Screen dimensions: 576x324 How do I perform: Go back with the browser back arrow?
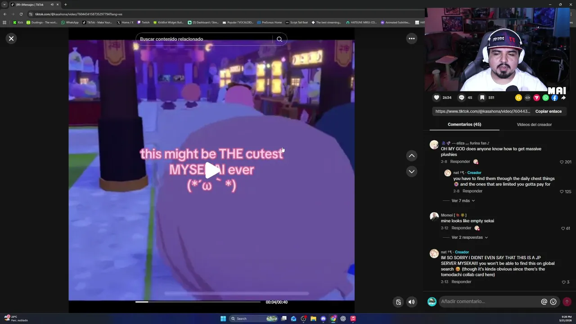tap(5, 14)
